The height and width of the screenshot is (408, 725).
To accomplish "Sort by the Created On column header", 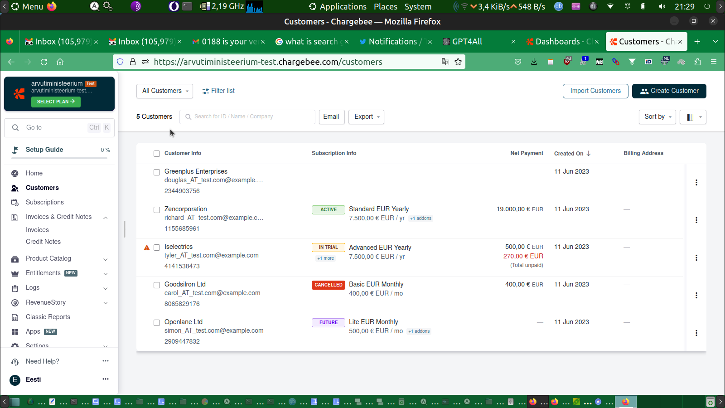I will point(572,154).
